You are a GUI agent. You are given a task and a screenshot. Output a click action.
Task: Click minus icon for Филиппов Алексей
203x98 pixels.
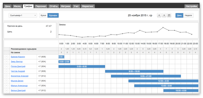[7, 76]
